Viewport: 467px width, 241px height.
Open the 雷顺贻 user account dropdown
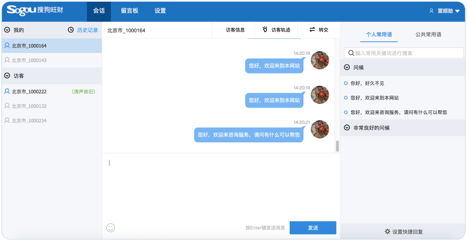click(444, 11)
